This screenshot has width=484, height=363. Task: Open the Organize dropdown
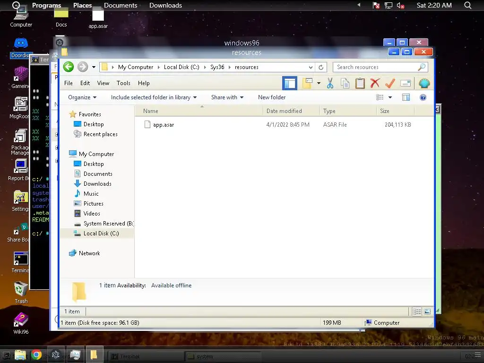pos(82,97)
